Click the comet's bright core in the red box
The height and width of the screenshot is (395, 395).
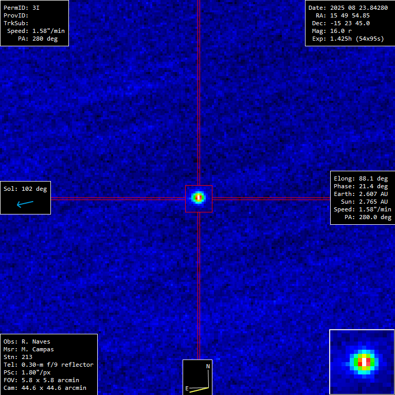[198, 197]
